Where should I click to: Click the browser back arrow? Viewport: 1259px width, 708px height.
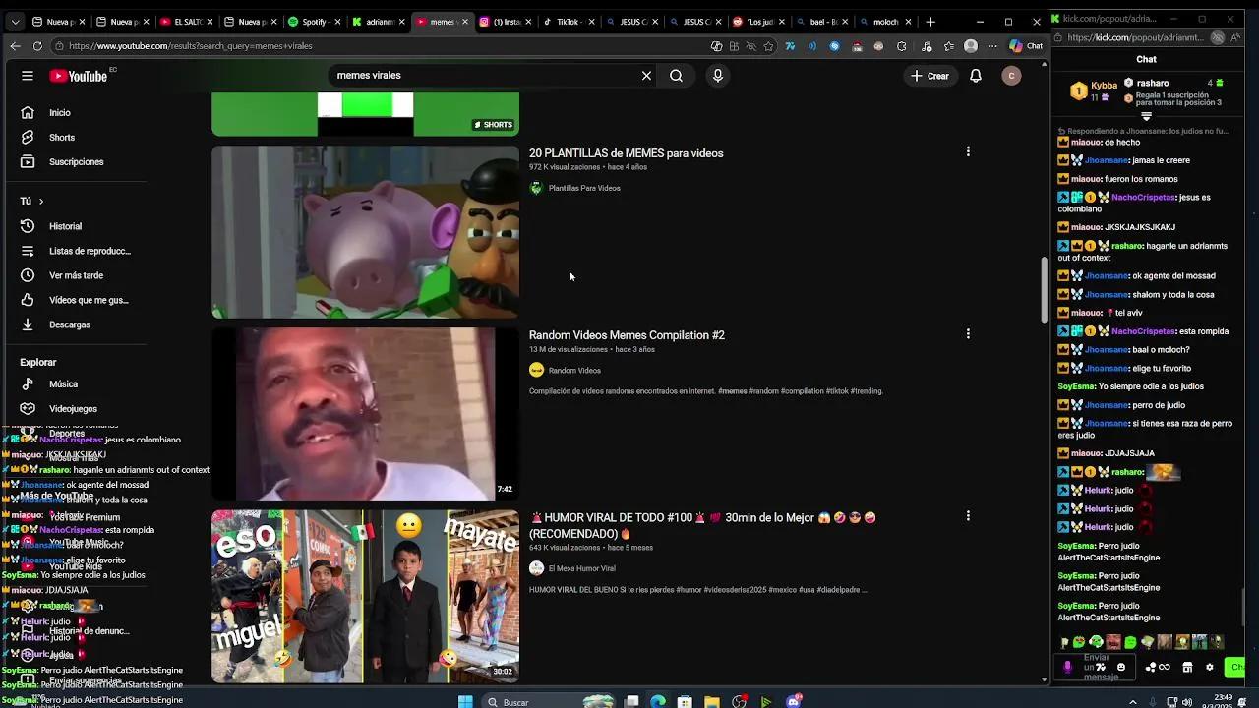click(15, 46)
